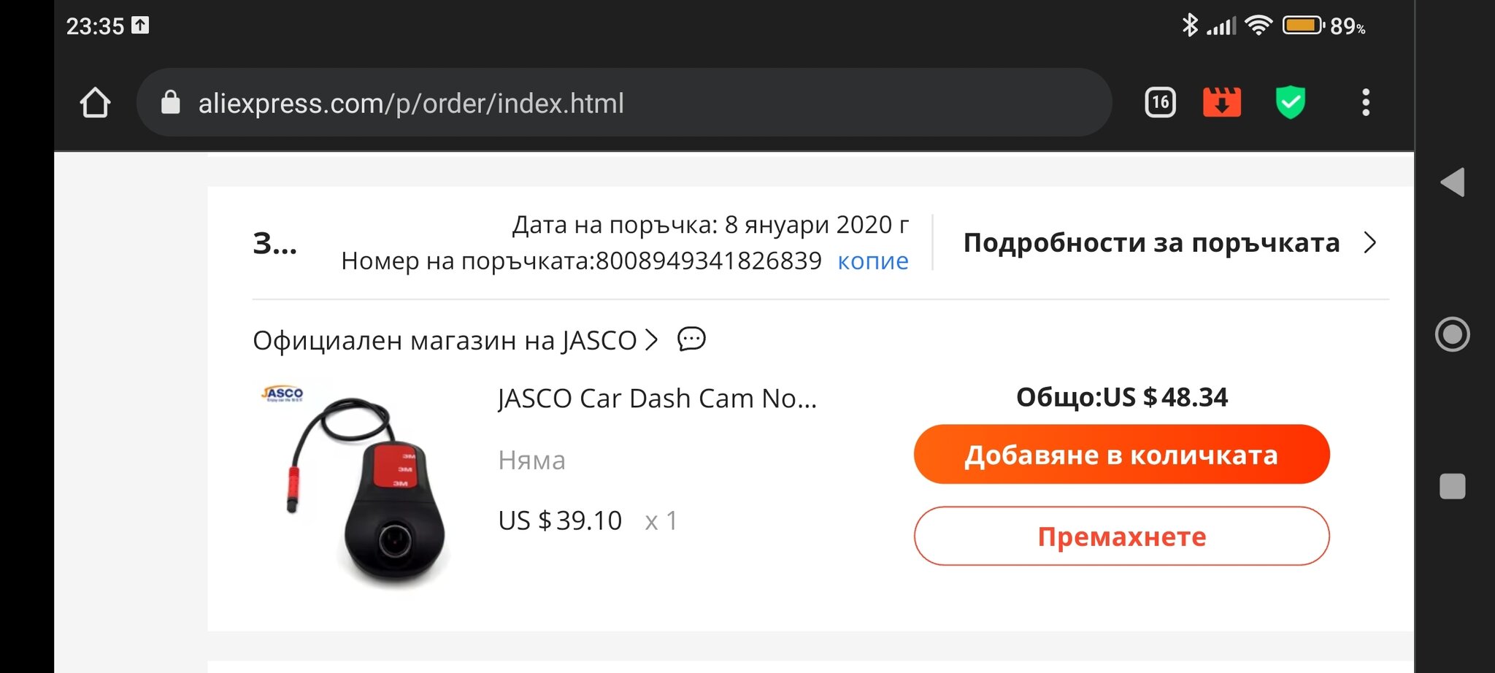Open 'Подробности за поръчката' order details

[1151, 242]
